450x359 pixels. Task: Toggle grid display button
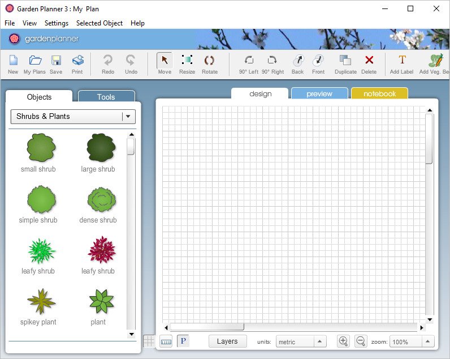149,341
